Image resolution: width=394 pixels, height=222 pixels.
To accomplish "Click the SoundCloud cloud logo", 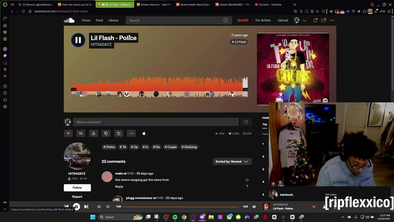I will click(x=69, y=20).
